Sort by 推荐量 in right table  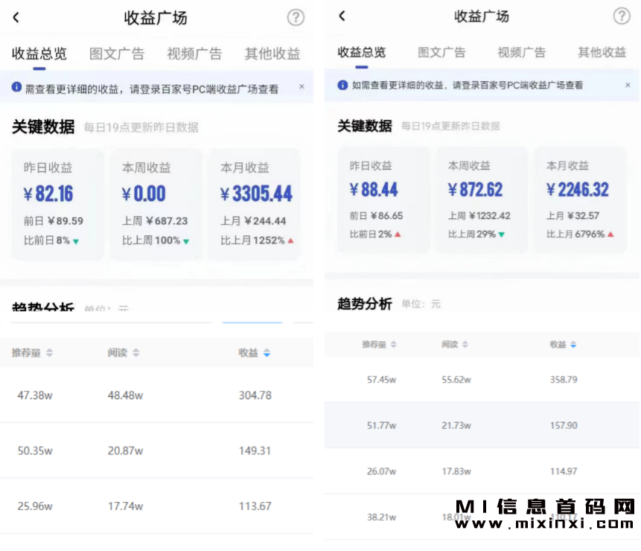tap(380, 345)
